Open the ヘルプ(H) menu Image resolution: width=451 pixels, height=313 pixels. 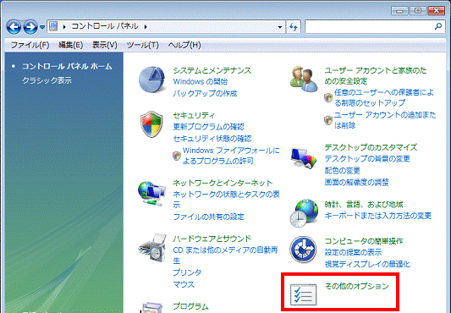(184, 45)
